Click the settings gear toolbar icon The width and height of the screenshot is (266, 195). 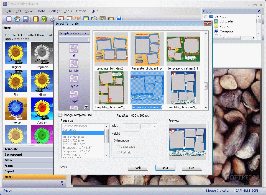tap(94, 18)
